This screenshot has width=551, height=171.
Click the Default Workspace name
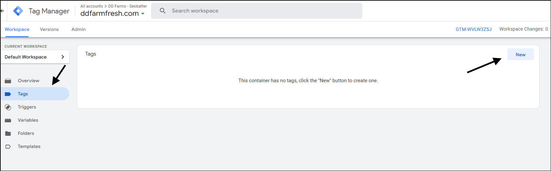(x=25, y=57)
